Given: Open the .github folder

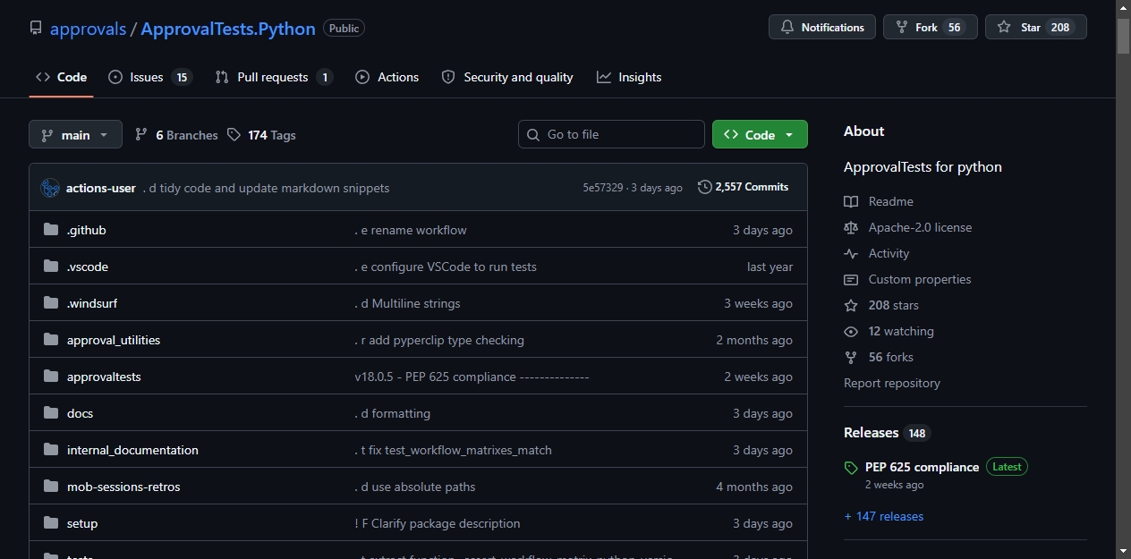Looking at the screenshot, I should (x=86, y=230).
